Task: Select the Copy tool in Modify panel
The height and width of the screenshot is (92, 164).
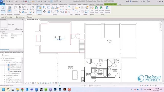Action: (x=48, y=11)
